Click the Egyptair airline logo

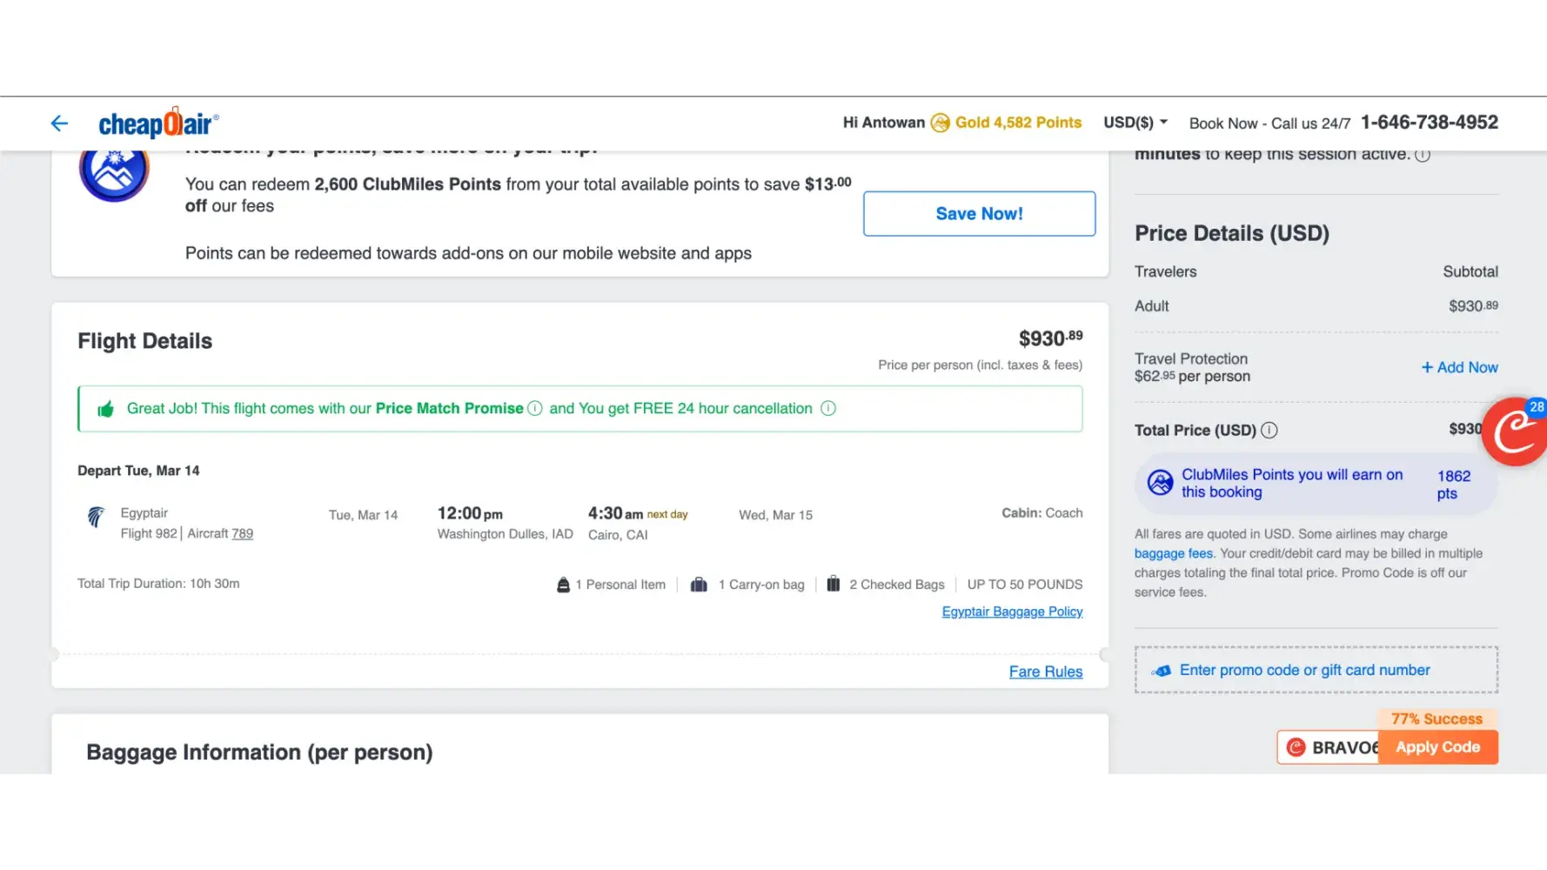[x=96, y=517]
